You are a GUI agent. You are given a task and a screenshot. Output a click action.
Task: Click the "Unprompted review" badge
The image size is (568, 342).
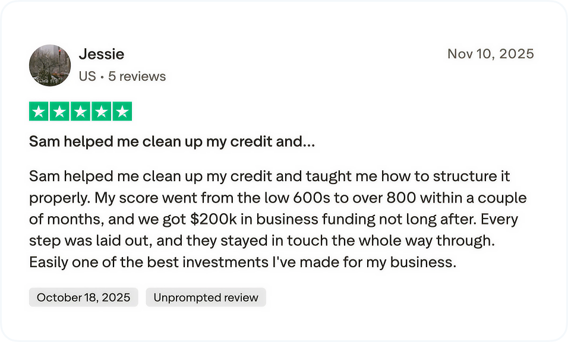pyautogui.click(x=206, y=297)
